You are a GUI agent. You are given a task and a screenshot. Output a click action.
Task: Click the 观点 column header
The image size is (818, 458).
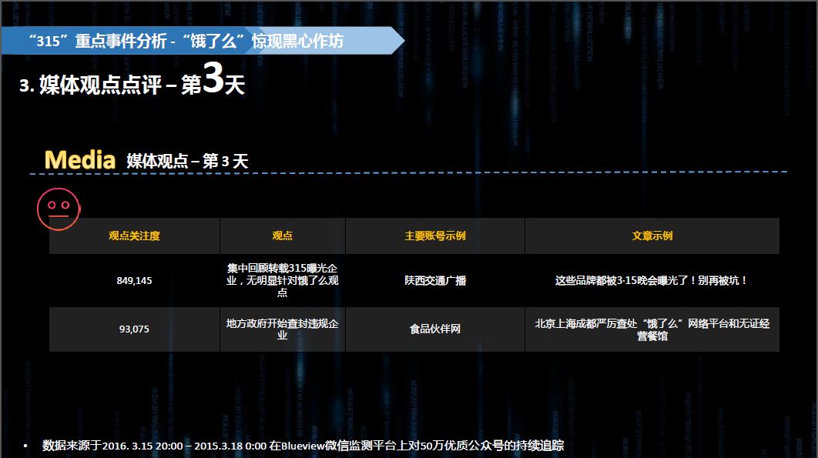point(282,236)
